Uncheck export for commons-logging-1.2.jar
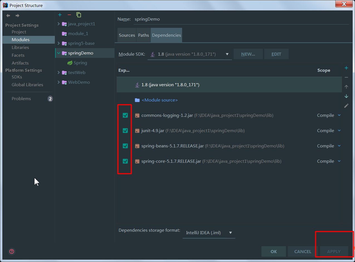355x262 pixels. (125, 115)
